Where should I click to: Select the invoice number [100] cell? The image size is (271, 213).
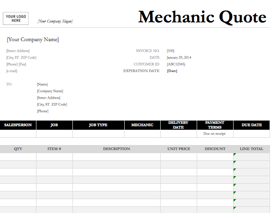[x=171, y=51]
